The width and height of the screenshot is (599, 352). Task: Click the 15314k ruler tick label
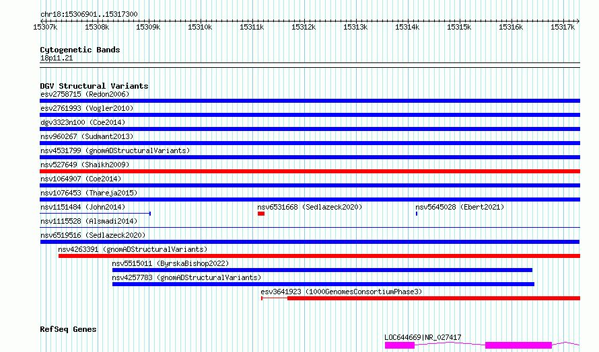(x=407, y=27)
